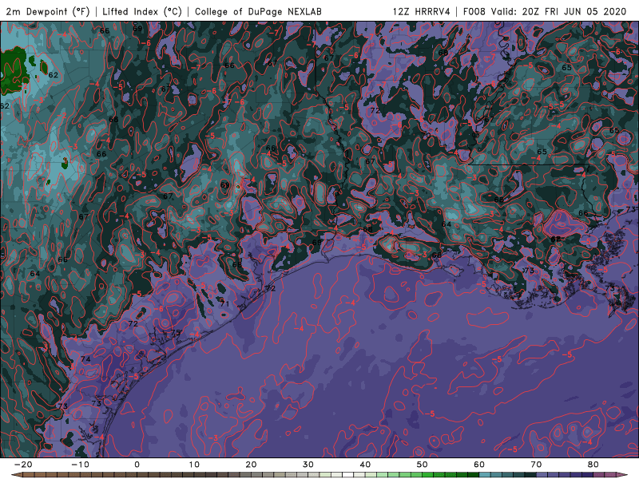Click the 20 label on the color scale
The width and height of the screenshot is (639, 479).
[251, 465]
